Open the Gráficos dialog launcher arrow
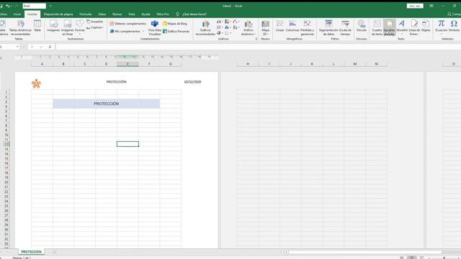 click(x=256, y=39)
